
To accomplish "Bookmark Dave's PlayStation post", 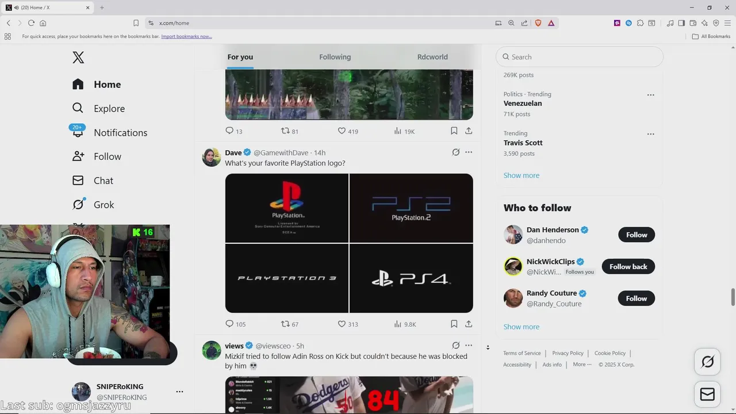I will pyautogui.click(x=454, y=324).
